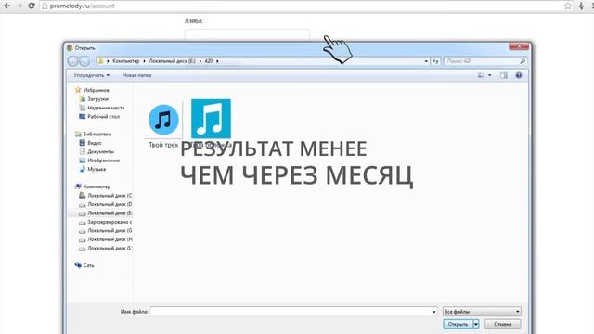Select Компьютер in the breadcrumb path

pyautogui.click(x=126, y=61)
